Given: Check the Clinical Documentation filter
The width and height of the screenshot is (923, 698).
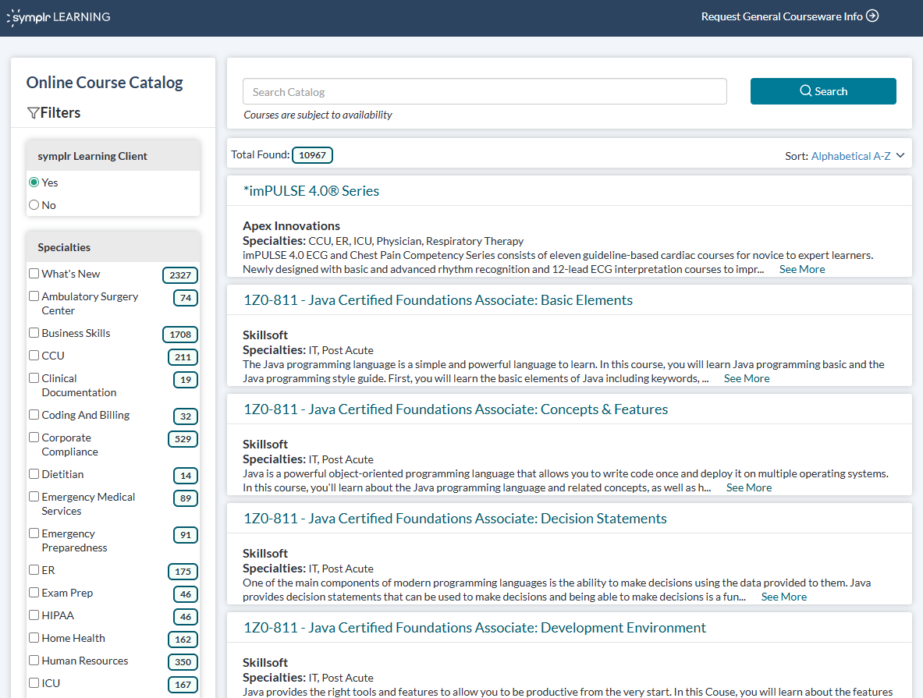Looking at the screenshot, I should pos(34,377).
